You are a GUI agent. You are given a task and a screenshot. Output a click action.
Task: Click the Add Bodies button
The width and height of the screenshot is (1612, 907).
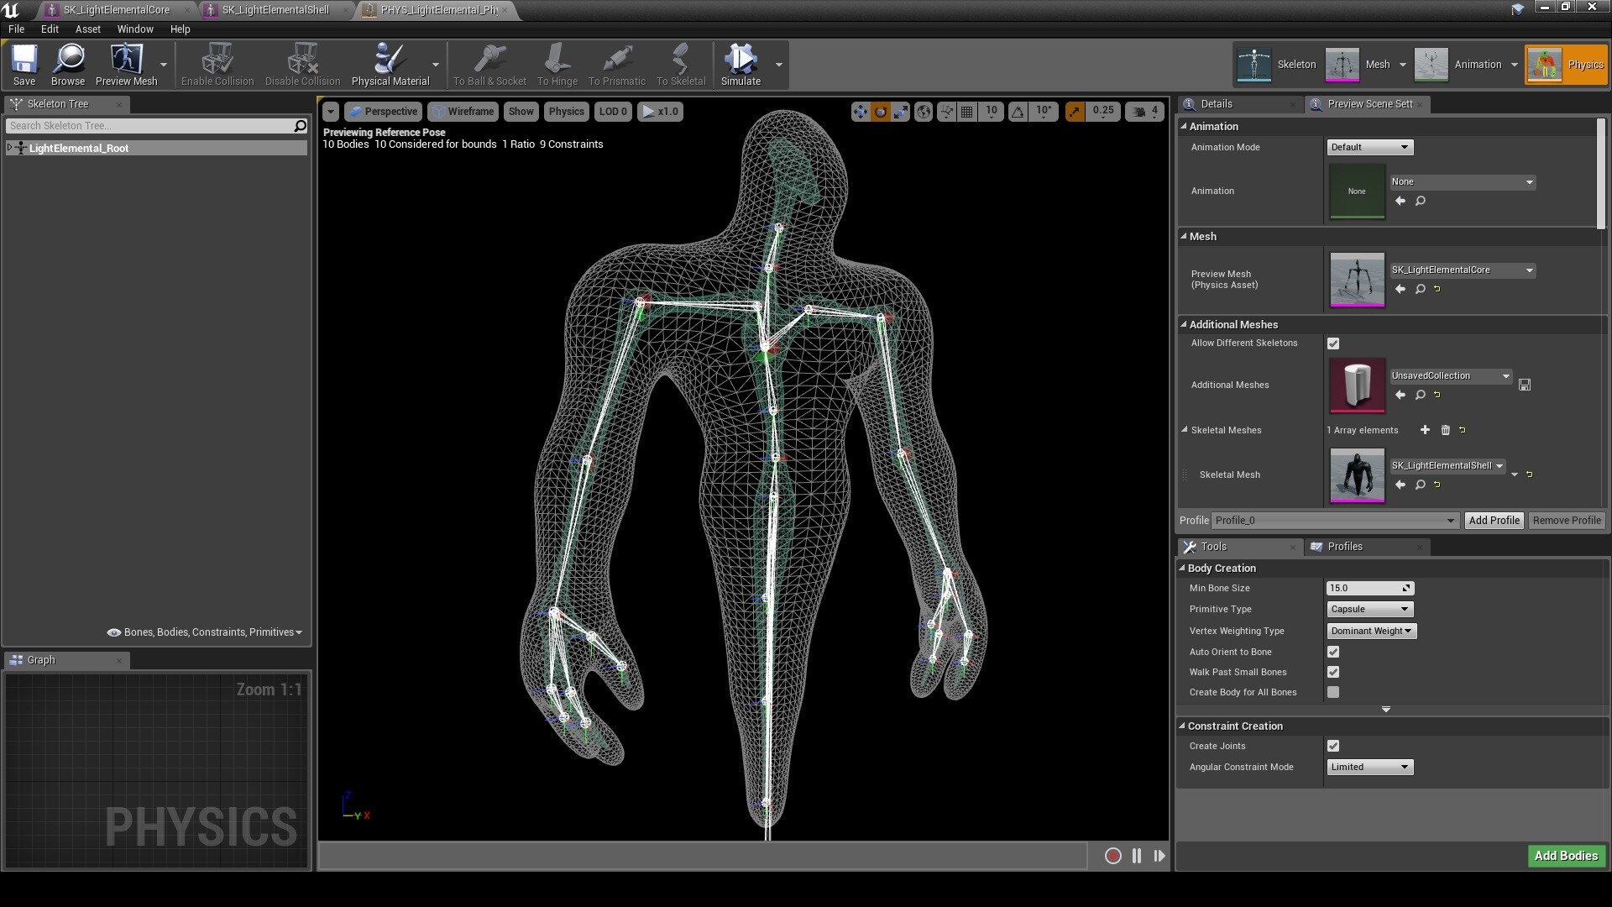tap(1566, 856)
